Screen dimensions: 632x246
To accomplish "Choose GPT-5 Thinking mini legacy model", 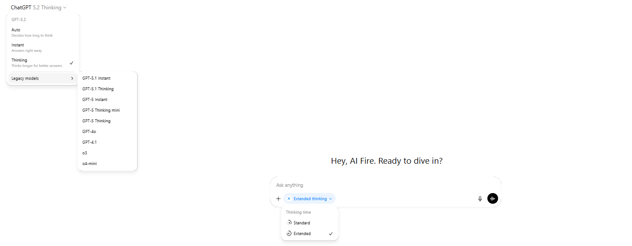I will [x=107, y=110].
